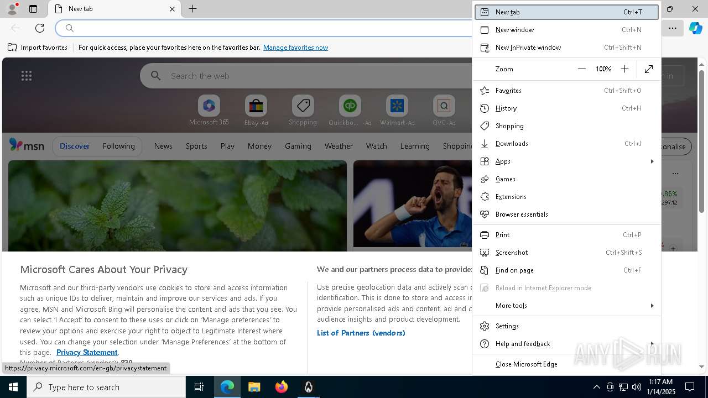The width and height of the screenshot is (708, 398).
Task: Increase zoom with plus button
Action: pos(624,69)
